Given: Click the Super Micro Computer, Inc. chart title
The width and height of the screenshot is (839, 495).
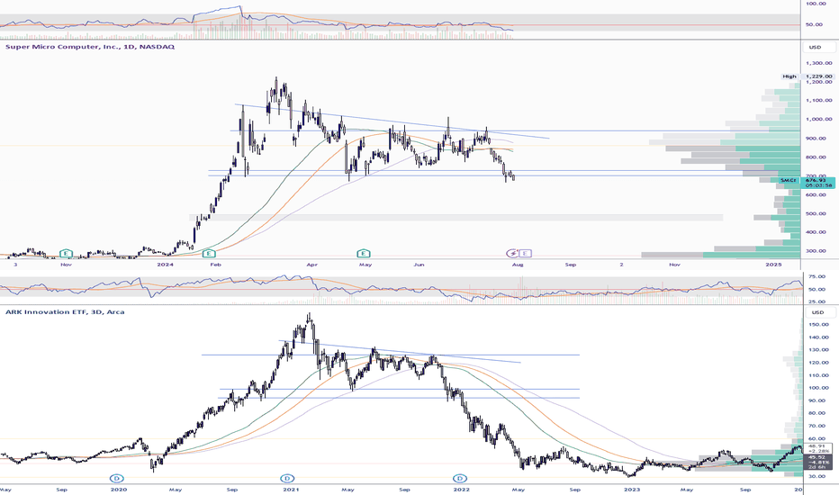Looking at the screenshot, I should tap(90, 47).
